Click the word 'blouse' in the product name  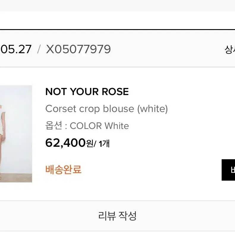pyautogui.click(x=119, y=108)
